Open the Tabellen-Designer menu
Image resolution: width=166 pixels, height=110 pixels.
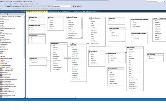tap(19, 4)
